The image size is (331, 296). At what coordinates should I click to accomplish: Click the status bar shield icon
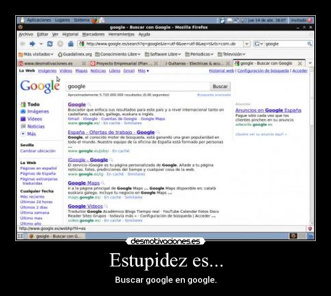pyautogui.click(x=310, y=229)
